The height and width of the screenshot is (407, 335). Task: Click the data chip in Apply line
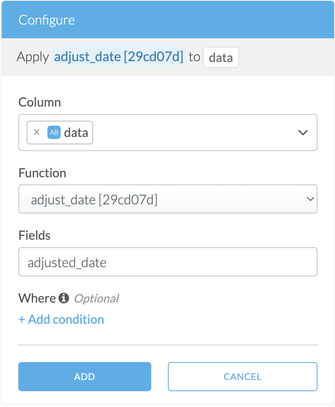(x=221, y=57)
